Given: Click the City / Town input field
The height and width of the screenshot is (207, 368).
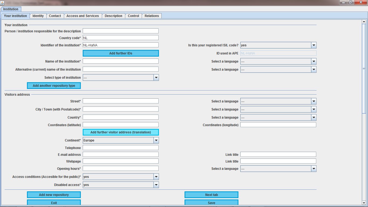Looking at the screenshot, I should [x=121, y=109].
